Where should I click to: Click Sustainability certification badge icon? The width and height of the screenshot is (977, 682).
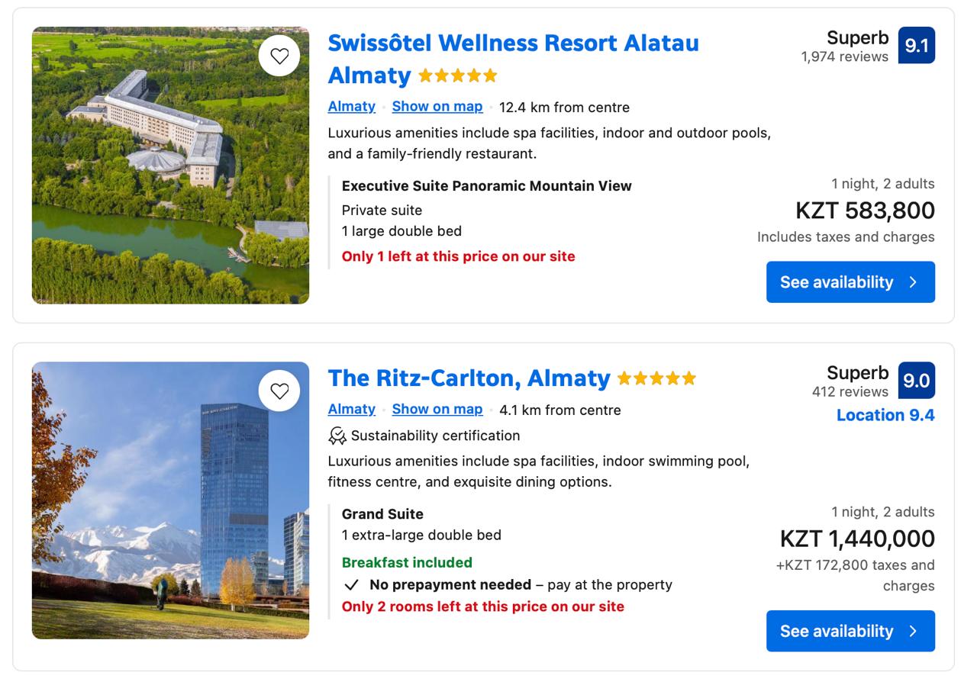(x=337, y=436)
